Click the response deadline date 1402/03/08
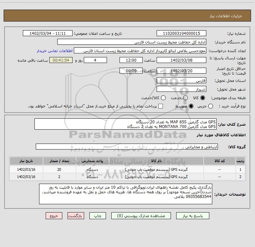The image size is (255, 247). pos(181,60)
